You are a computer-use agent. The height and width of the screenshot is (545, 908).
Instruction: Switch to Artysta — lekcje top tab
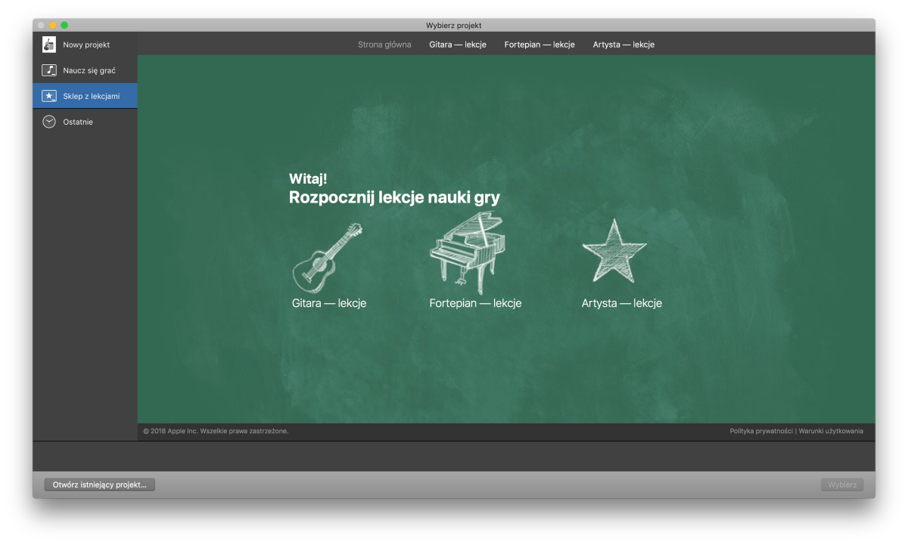click(623, 45)
